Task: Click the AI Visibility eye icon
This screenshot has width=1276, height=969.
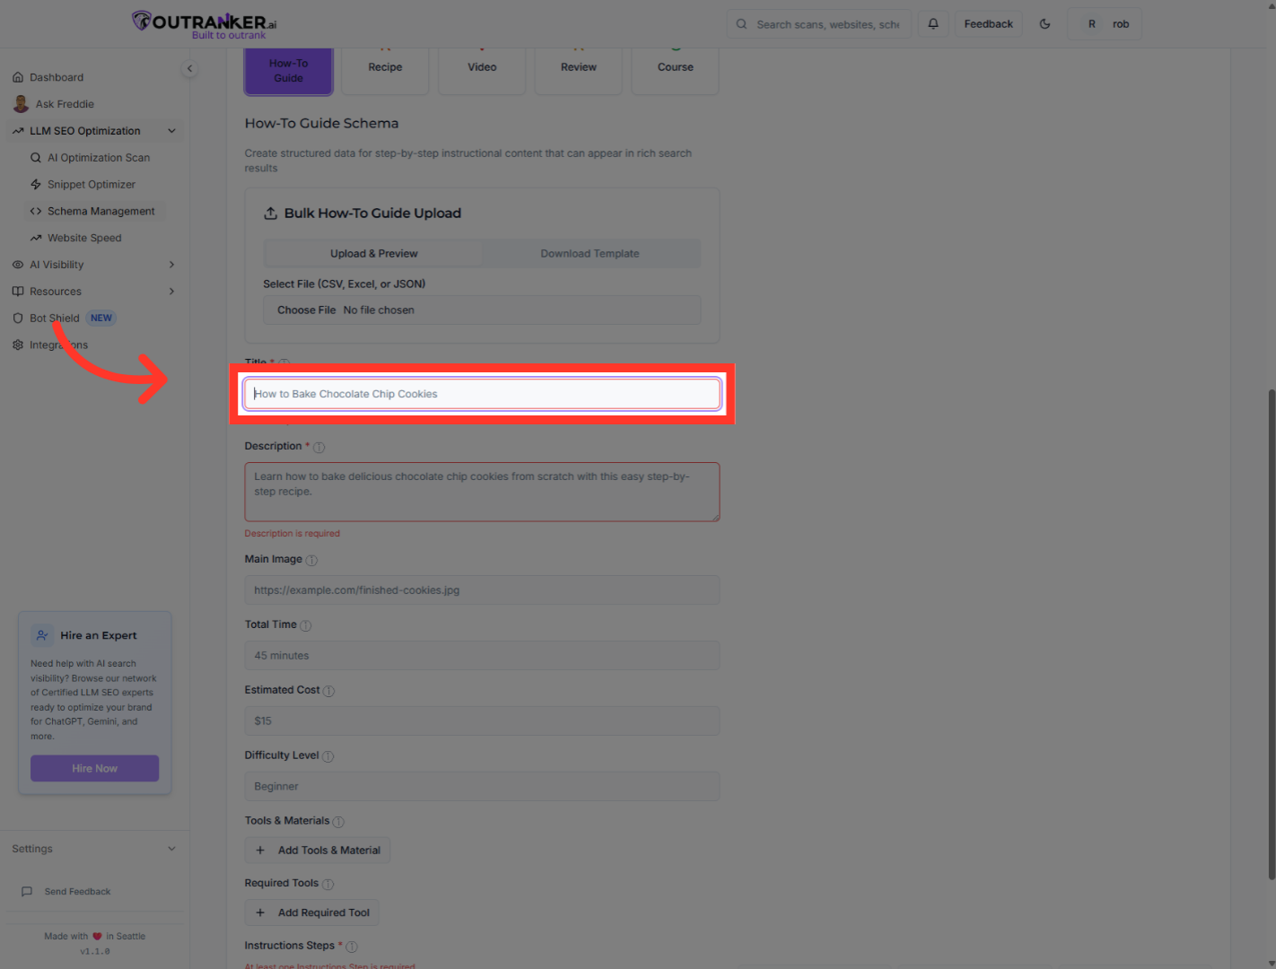Action: (x=18, y=265)
